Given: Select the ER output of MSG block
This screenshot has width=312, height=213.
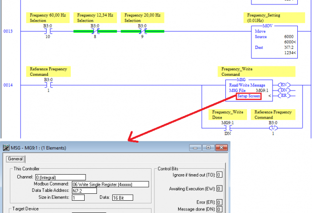Looking at the screenshot, I should (284, 95).
